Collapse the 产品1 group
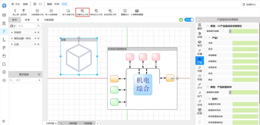 [210, 38]
